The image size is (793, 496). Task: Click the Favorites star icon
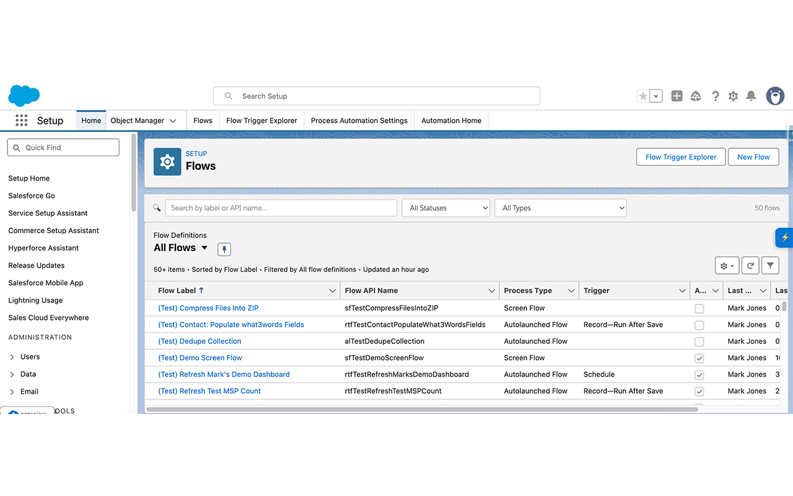tap(643, 96)
